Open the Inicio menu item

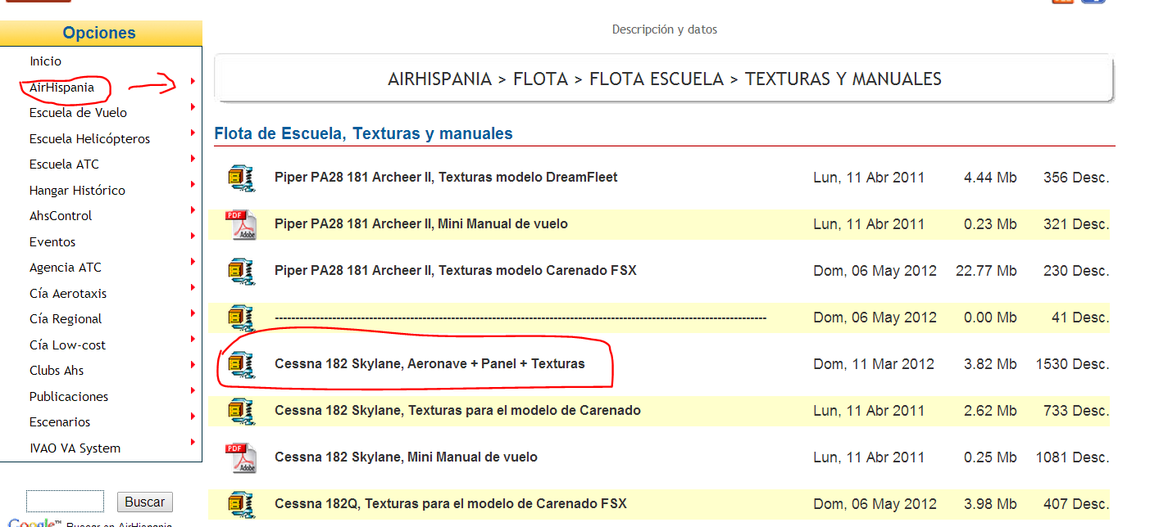pos(45,61)
